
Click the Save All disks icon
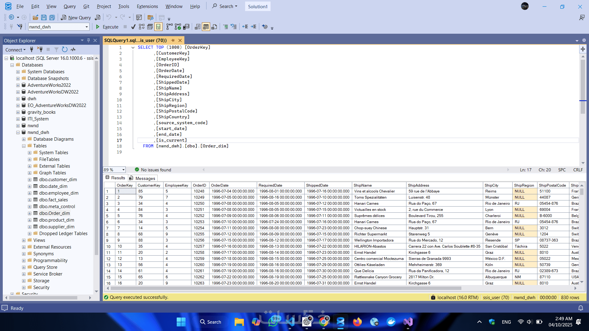(52, 17)
